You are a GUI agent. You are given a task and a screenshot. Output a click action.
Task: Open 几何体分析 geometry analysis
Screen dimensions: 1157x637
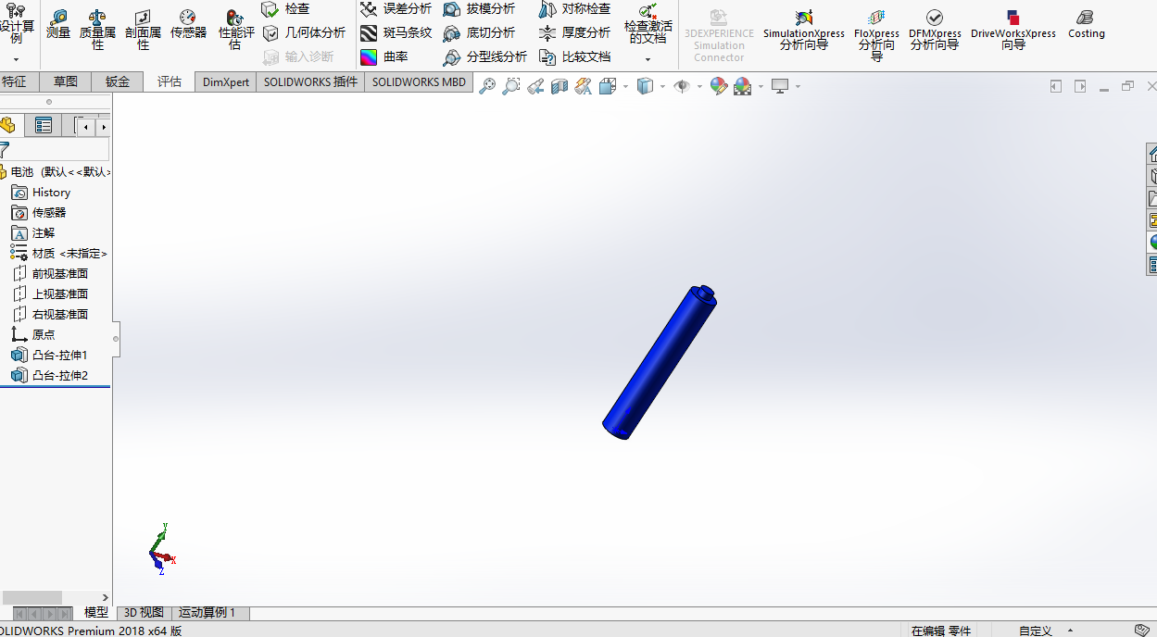pyautogui.click(x=304, y=33)
